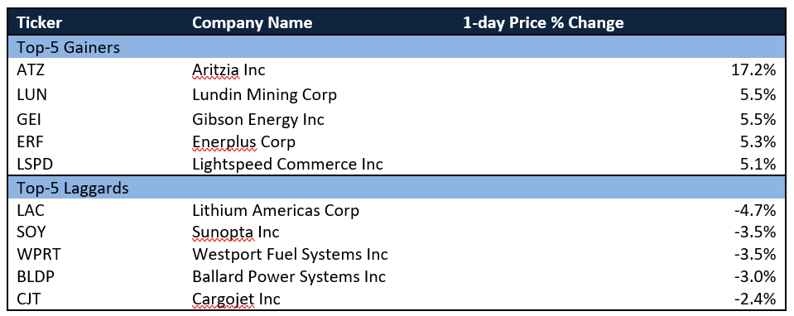
Task: Select the Top-5 Laggards section row
Action: coord(397,188)
